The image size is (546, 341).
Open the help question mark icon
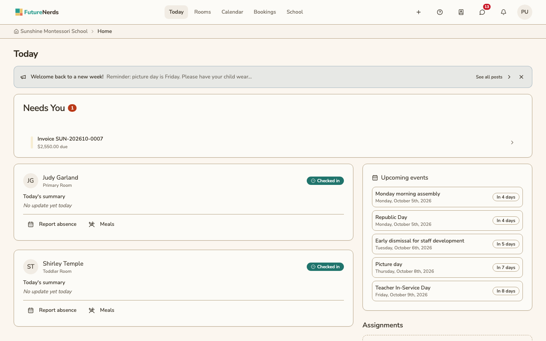[440, 12]
